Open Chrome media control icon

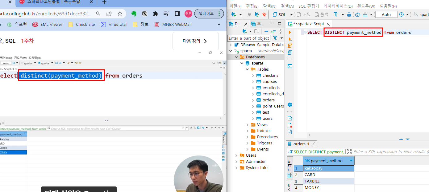tap(166, 14)
